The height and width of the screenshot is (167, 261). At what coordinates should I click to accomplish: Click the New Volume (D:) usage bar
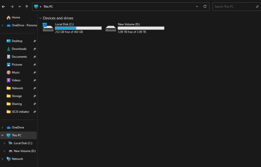(x=141, y=28)
